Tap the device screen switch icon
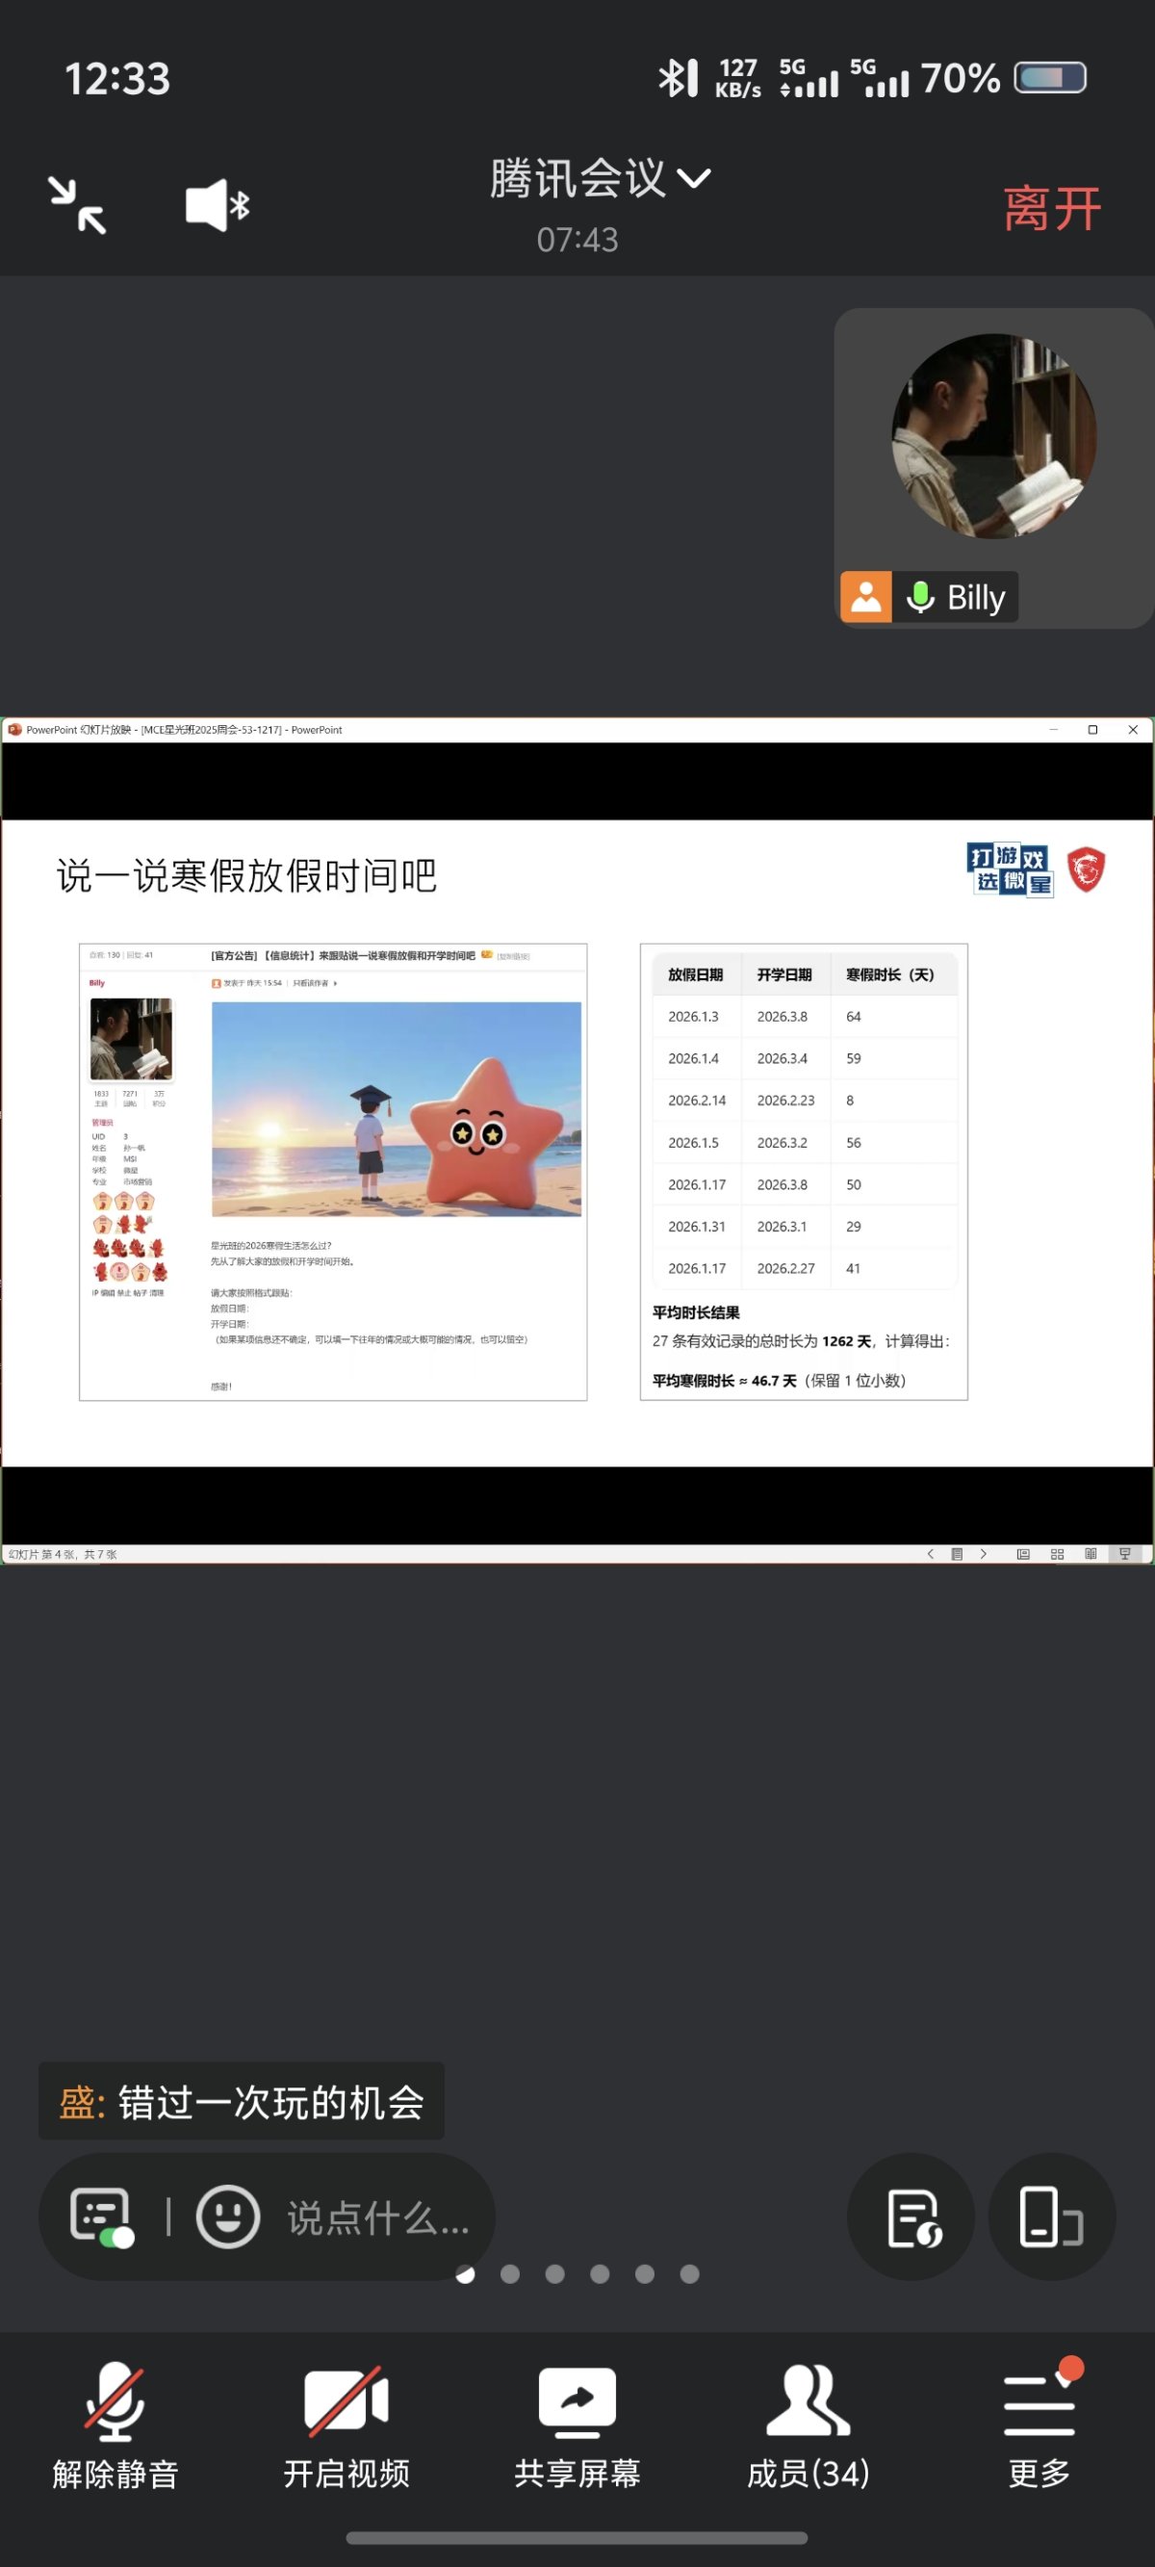Image resolution: width=1155 pixels, height=2567 pixels. point(1051,2217)
